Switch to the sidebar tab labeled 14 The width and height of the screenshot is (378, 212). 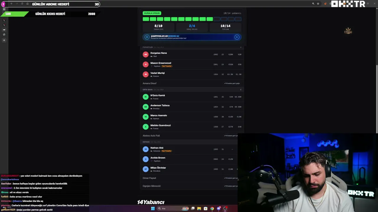(4, 30)
